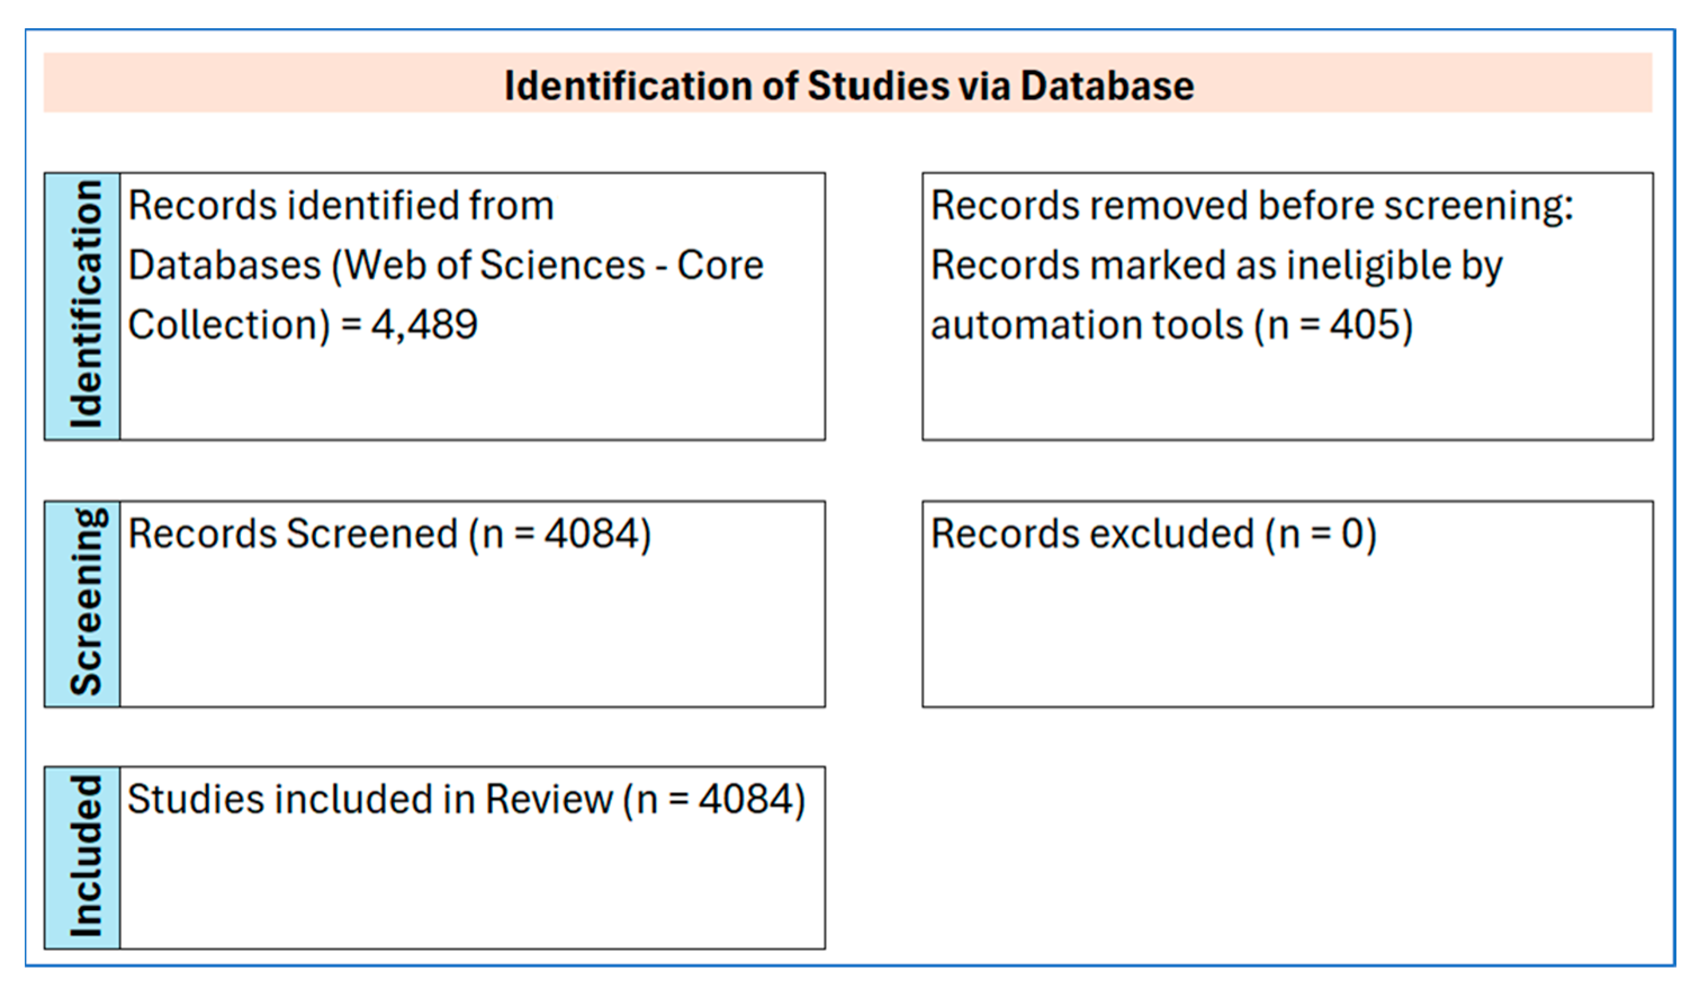Select the vertical Included stage label
This screenshot has height=994, width=1701.
coord(85,857)
